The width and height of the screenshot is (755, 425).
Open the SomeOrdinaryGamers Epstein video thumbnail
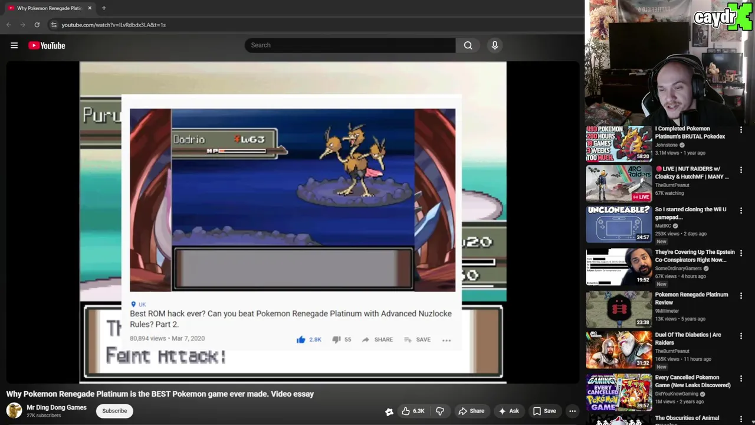tap(619, 267)
